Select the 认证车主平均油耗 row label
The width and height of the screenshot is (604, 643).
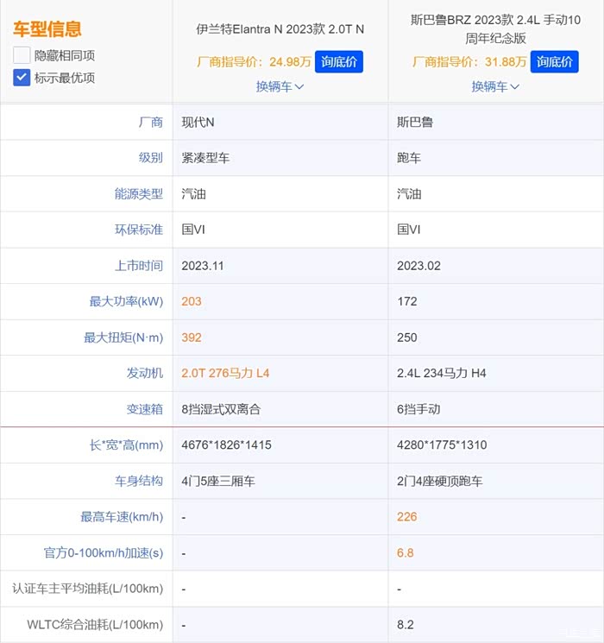pos(88,589)
